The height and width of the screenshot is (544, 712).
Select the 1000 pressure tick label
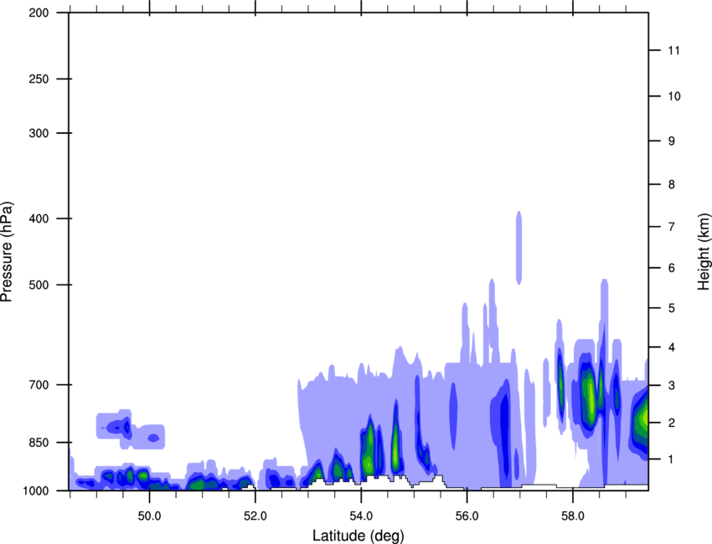coord(35,491)
